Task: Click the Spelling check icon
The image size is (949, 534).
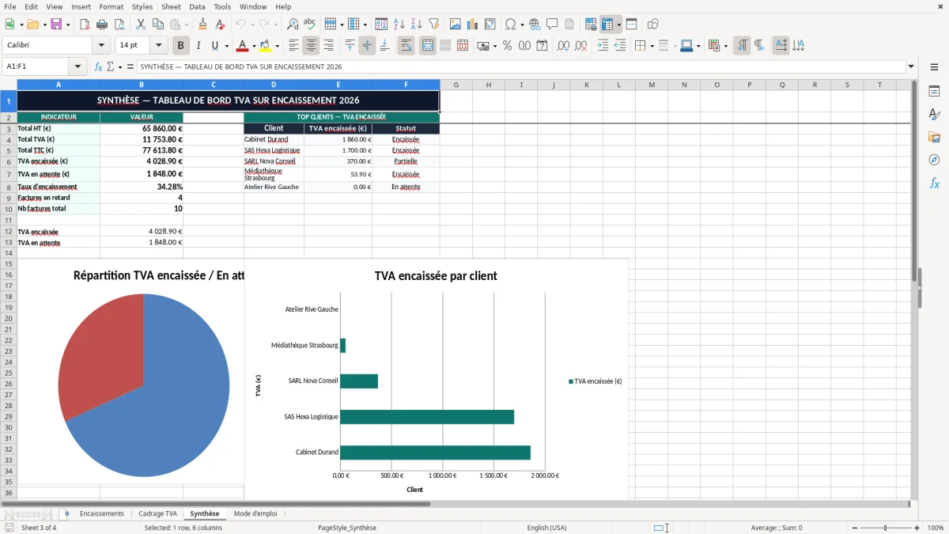Action: point(310,25)
